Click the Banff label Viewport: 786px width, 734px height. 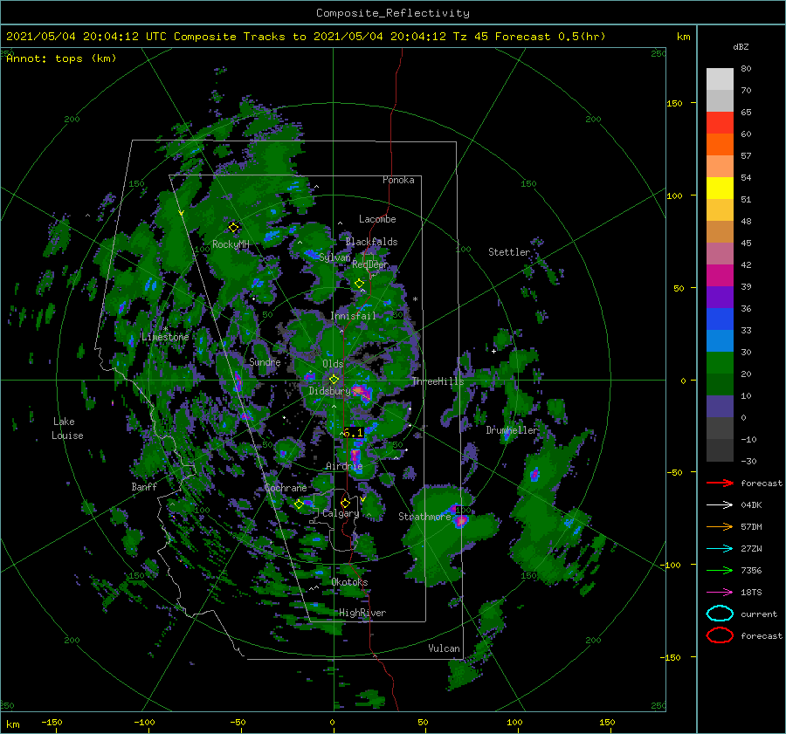pos(144,486)
